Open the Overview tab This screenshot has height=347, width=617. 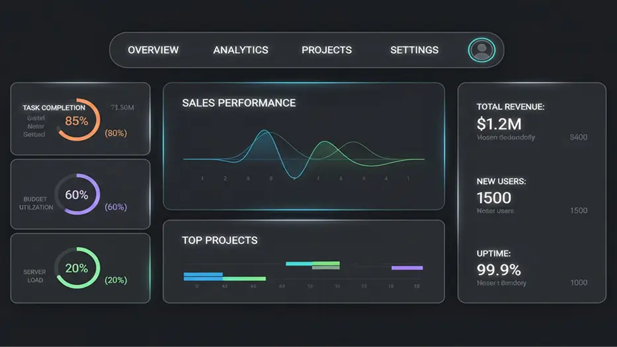153,50
